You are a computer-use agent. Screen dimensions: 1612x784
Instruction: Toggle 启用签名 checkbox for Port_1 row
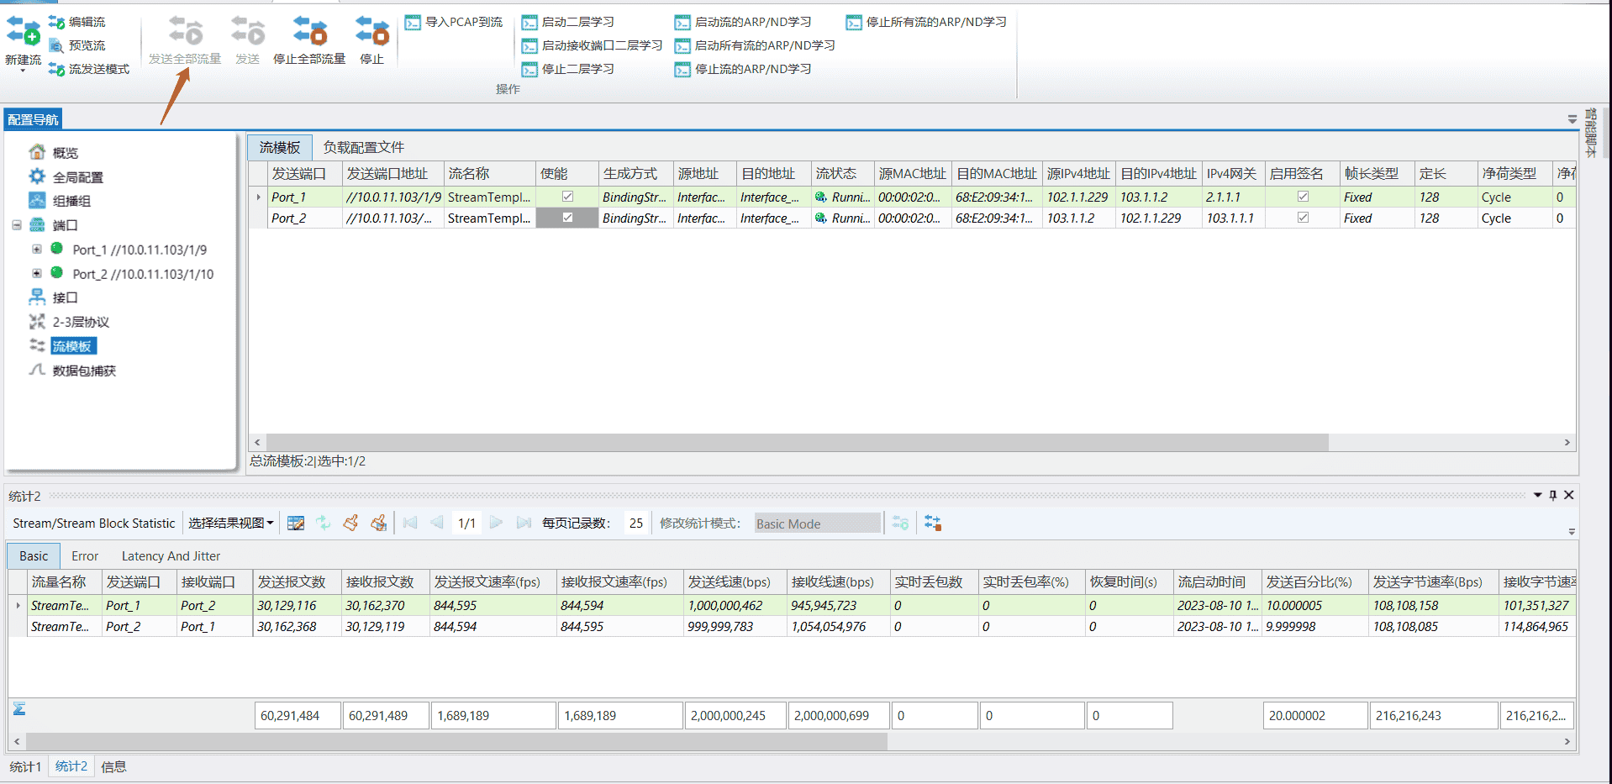click(x=1303, y=197)
